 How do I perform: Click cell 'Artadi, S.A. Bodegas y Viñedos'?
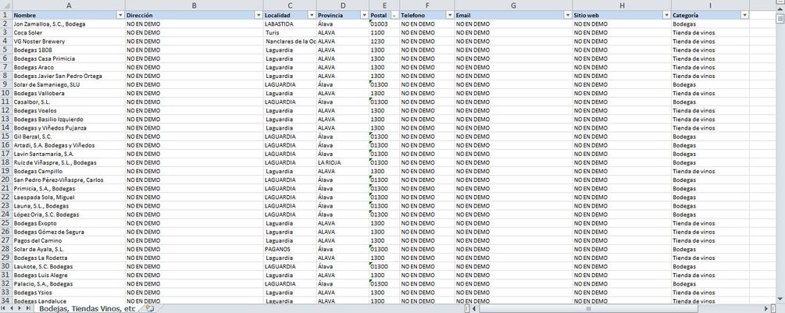tap(69, 145)
